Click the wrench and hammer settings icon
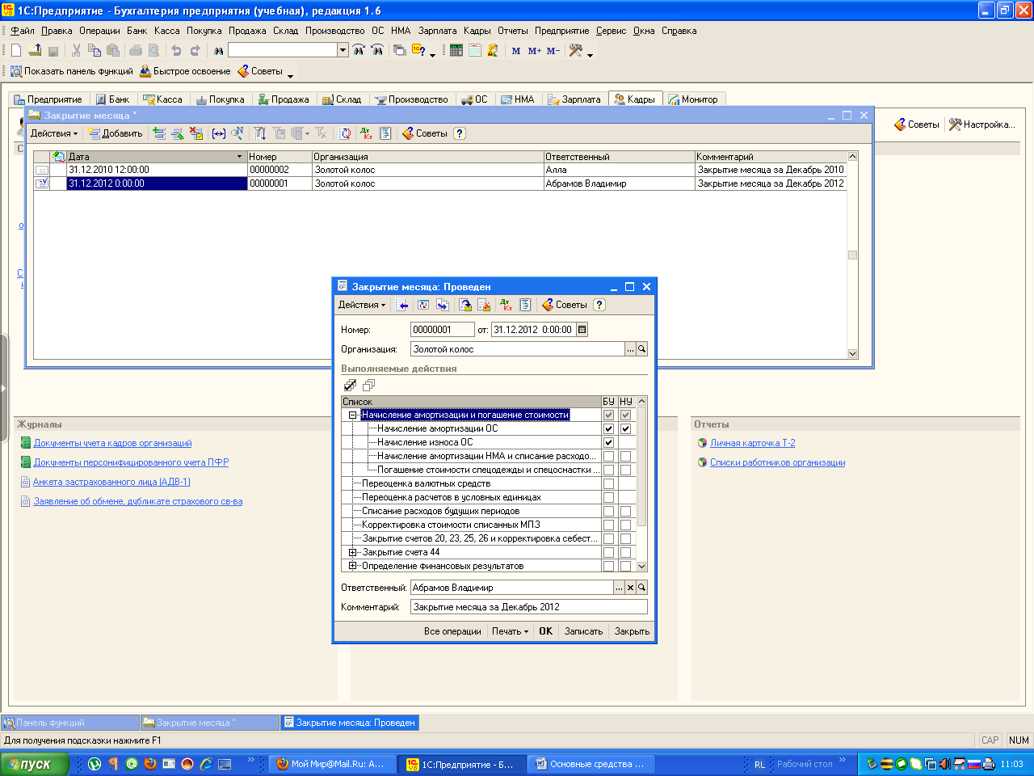 (x=576, y=50)
